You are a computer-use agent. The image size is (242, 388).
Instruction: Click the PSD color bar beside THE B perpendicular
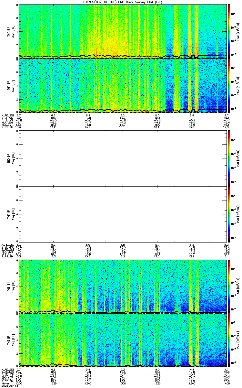click(229, 286)
